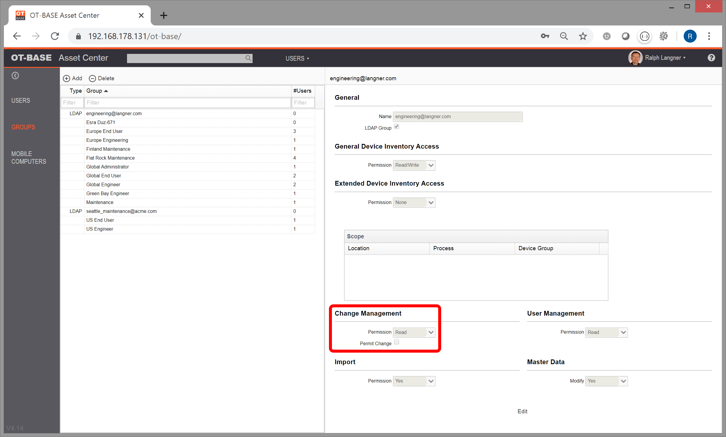Collapse the sidebar with the back chevron
Image resolution: width=726 pixels, height=437 pixels.
[x=15, y=75]
